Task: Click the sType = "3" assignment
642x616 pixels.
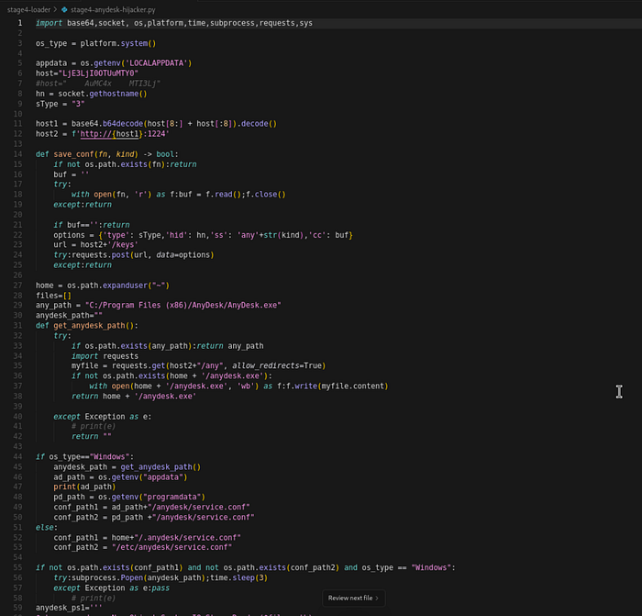Action: [60, 104]
